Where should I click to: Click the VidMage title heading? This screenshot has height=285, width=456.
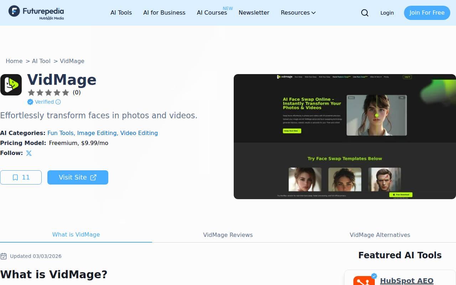point(62,80)
